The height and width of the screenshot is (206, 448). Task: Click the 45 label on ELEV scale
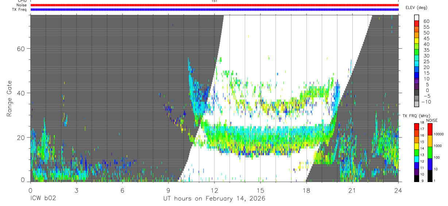coord(426,39)
